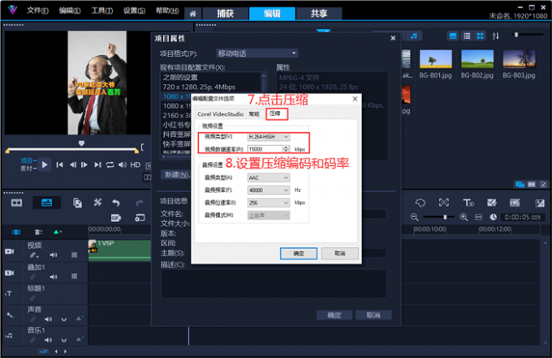Open the 编辑(E) menu in menu bar
The height and width of the screenshot is (358, 552).
70,11
